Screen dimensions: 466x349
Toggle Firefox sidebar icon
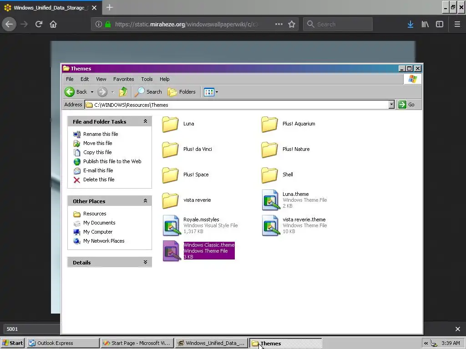pos(440,24)
